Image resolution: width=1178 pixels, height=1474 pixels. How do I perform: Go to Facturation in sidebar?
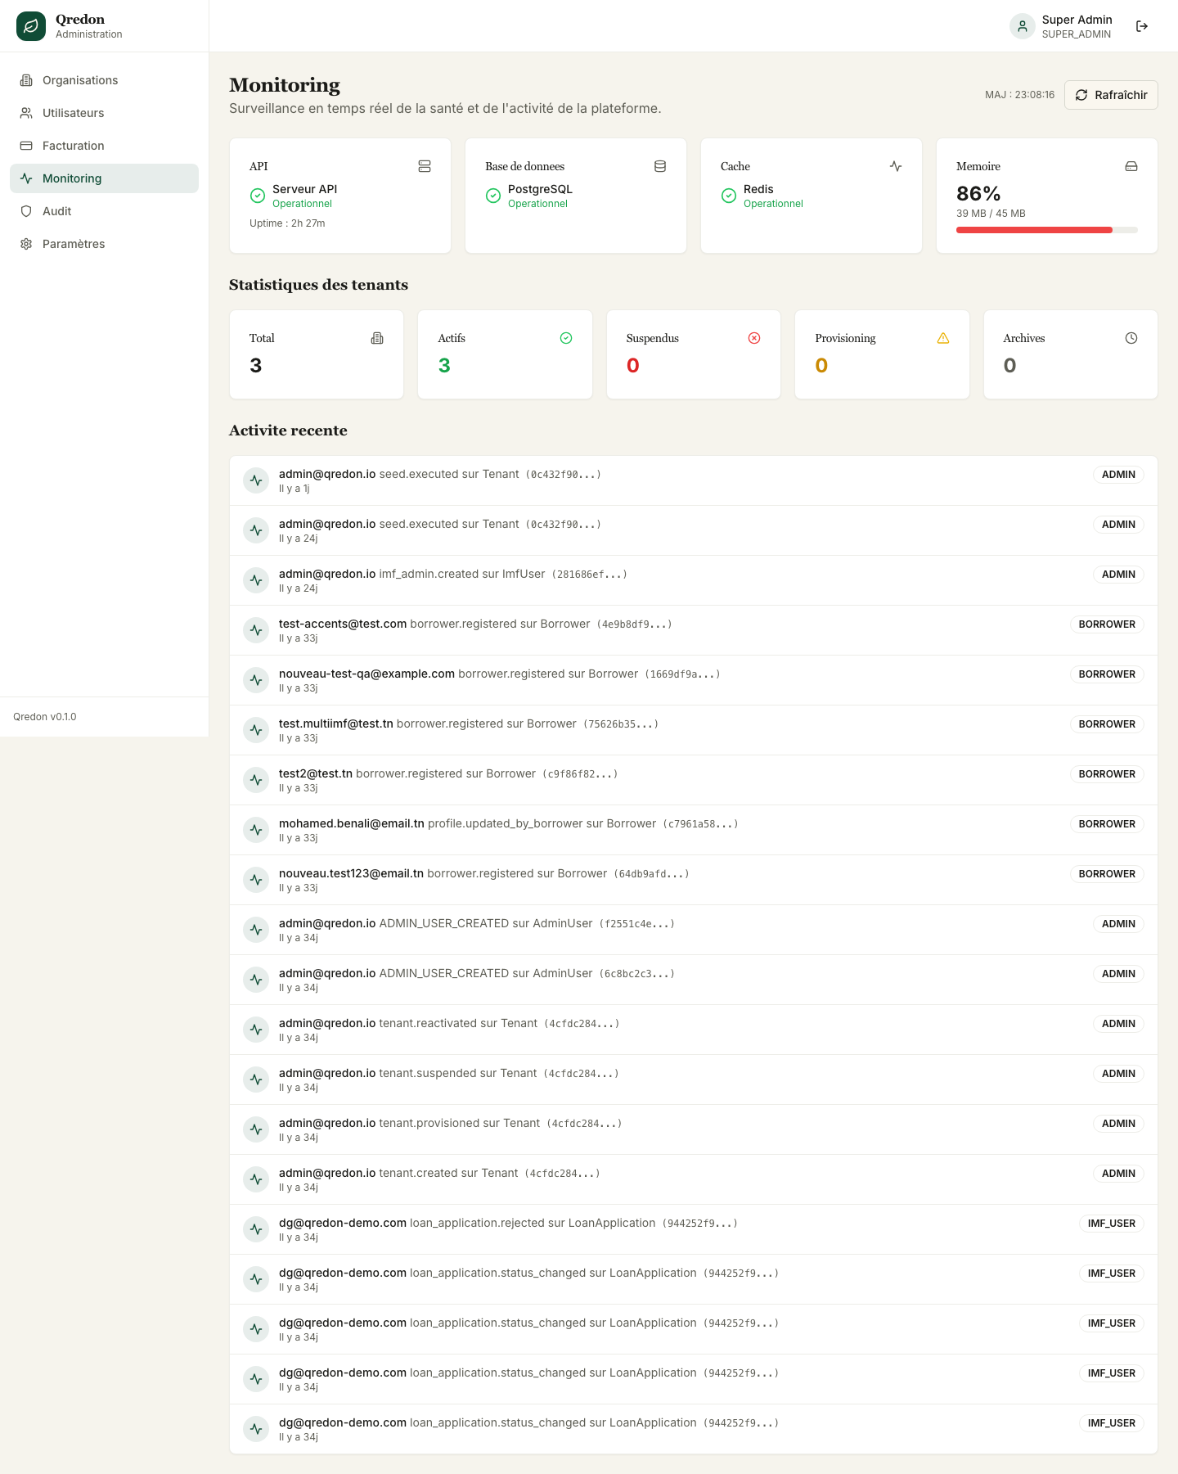coord(104,146)
